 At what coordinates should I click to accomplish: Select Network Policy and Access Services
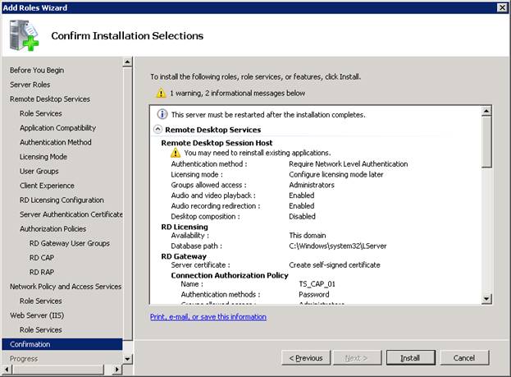(x=65, y=287)
